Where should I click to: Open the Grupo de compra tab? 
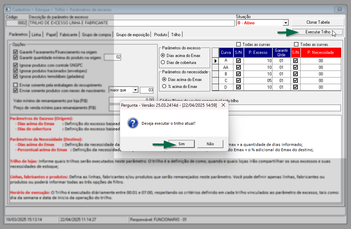pyautogui.click(x=96, y=35)
